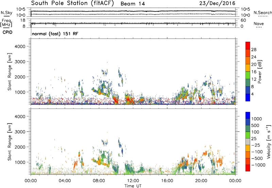Image resolution: width=272 pixels, height=188 pixels.
Task: Click the '08:00' time tick label
Action: coord(99,181)
